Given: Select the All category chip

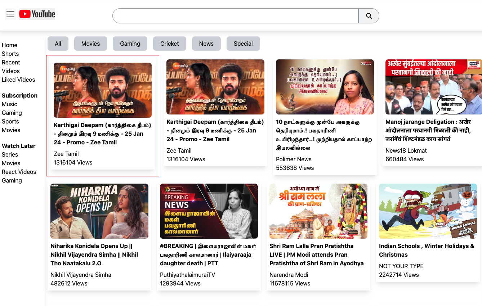Looking at the screenshot, I should (x=58, y=44).
